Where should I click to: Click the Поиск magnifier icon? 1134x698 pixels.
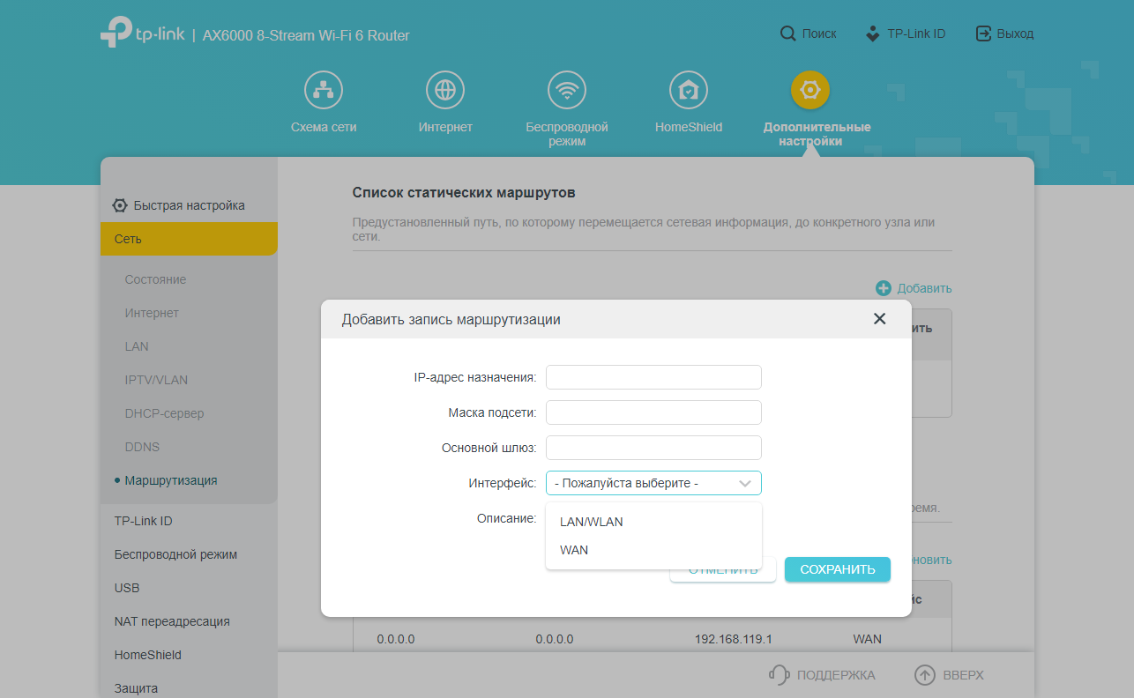(x=788, y=33)
